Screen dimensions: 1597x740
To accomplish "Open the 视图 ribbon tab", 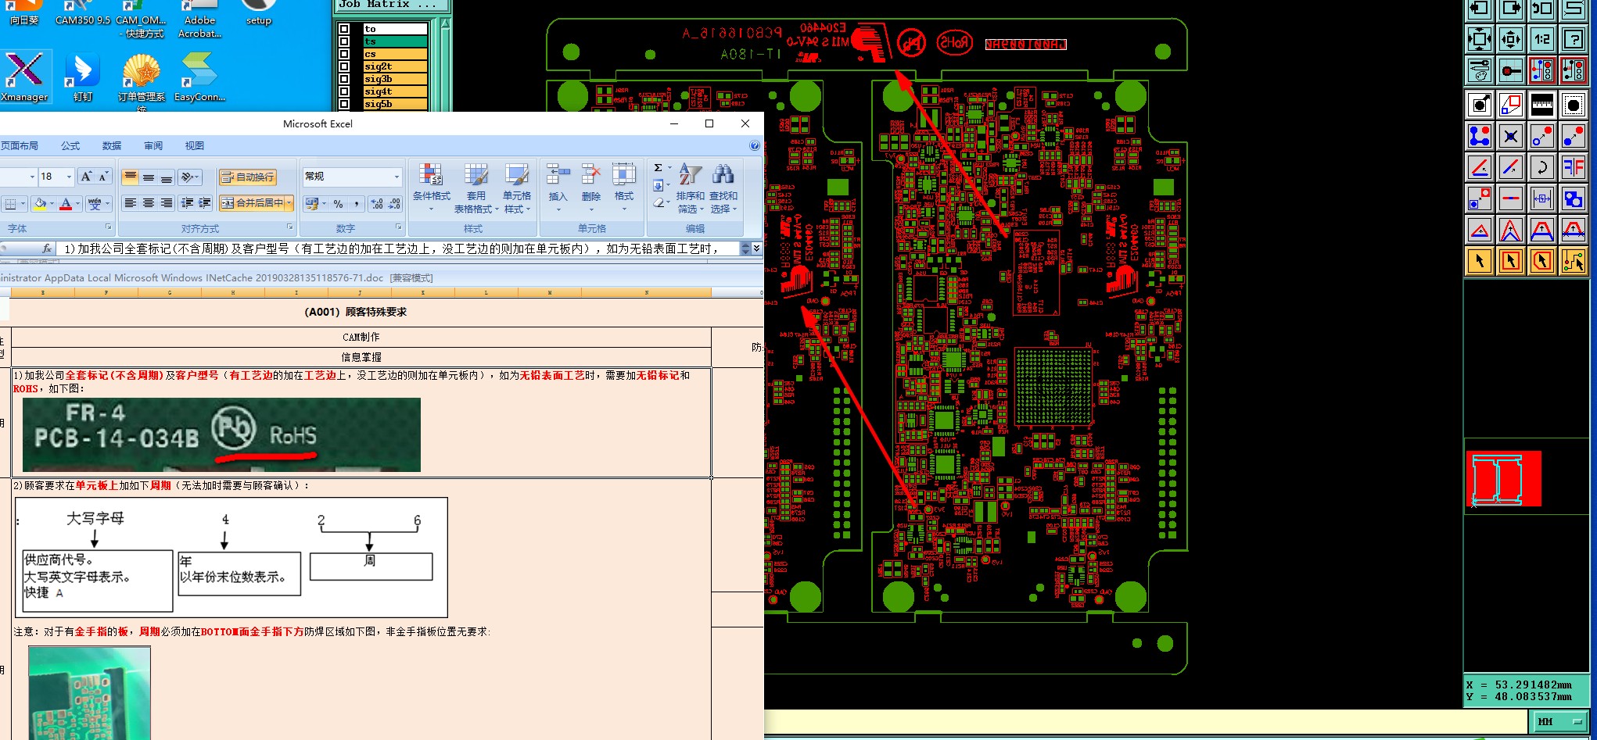I will click(x=194, y=145).
